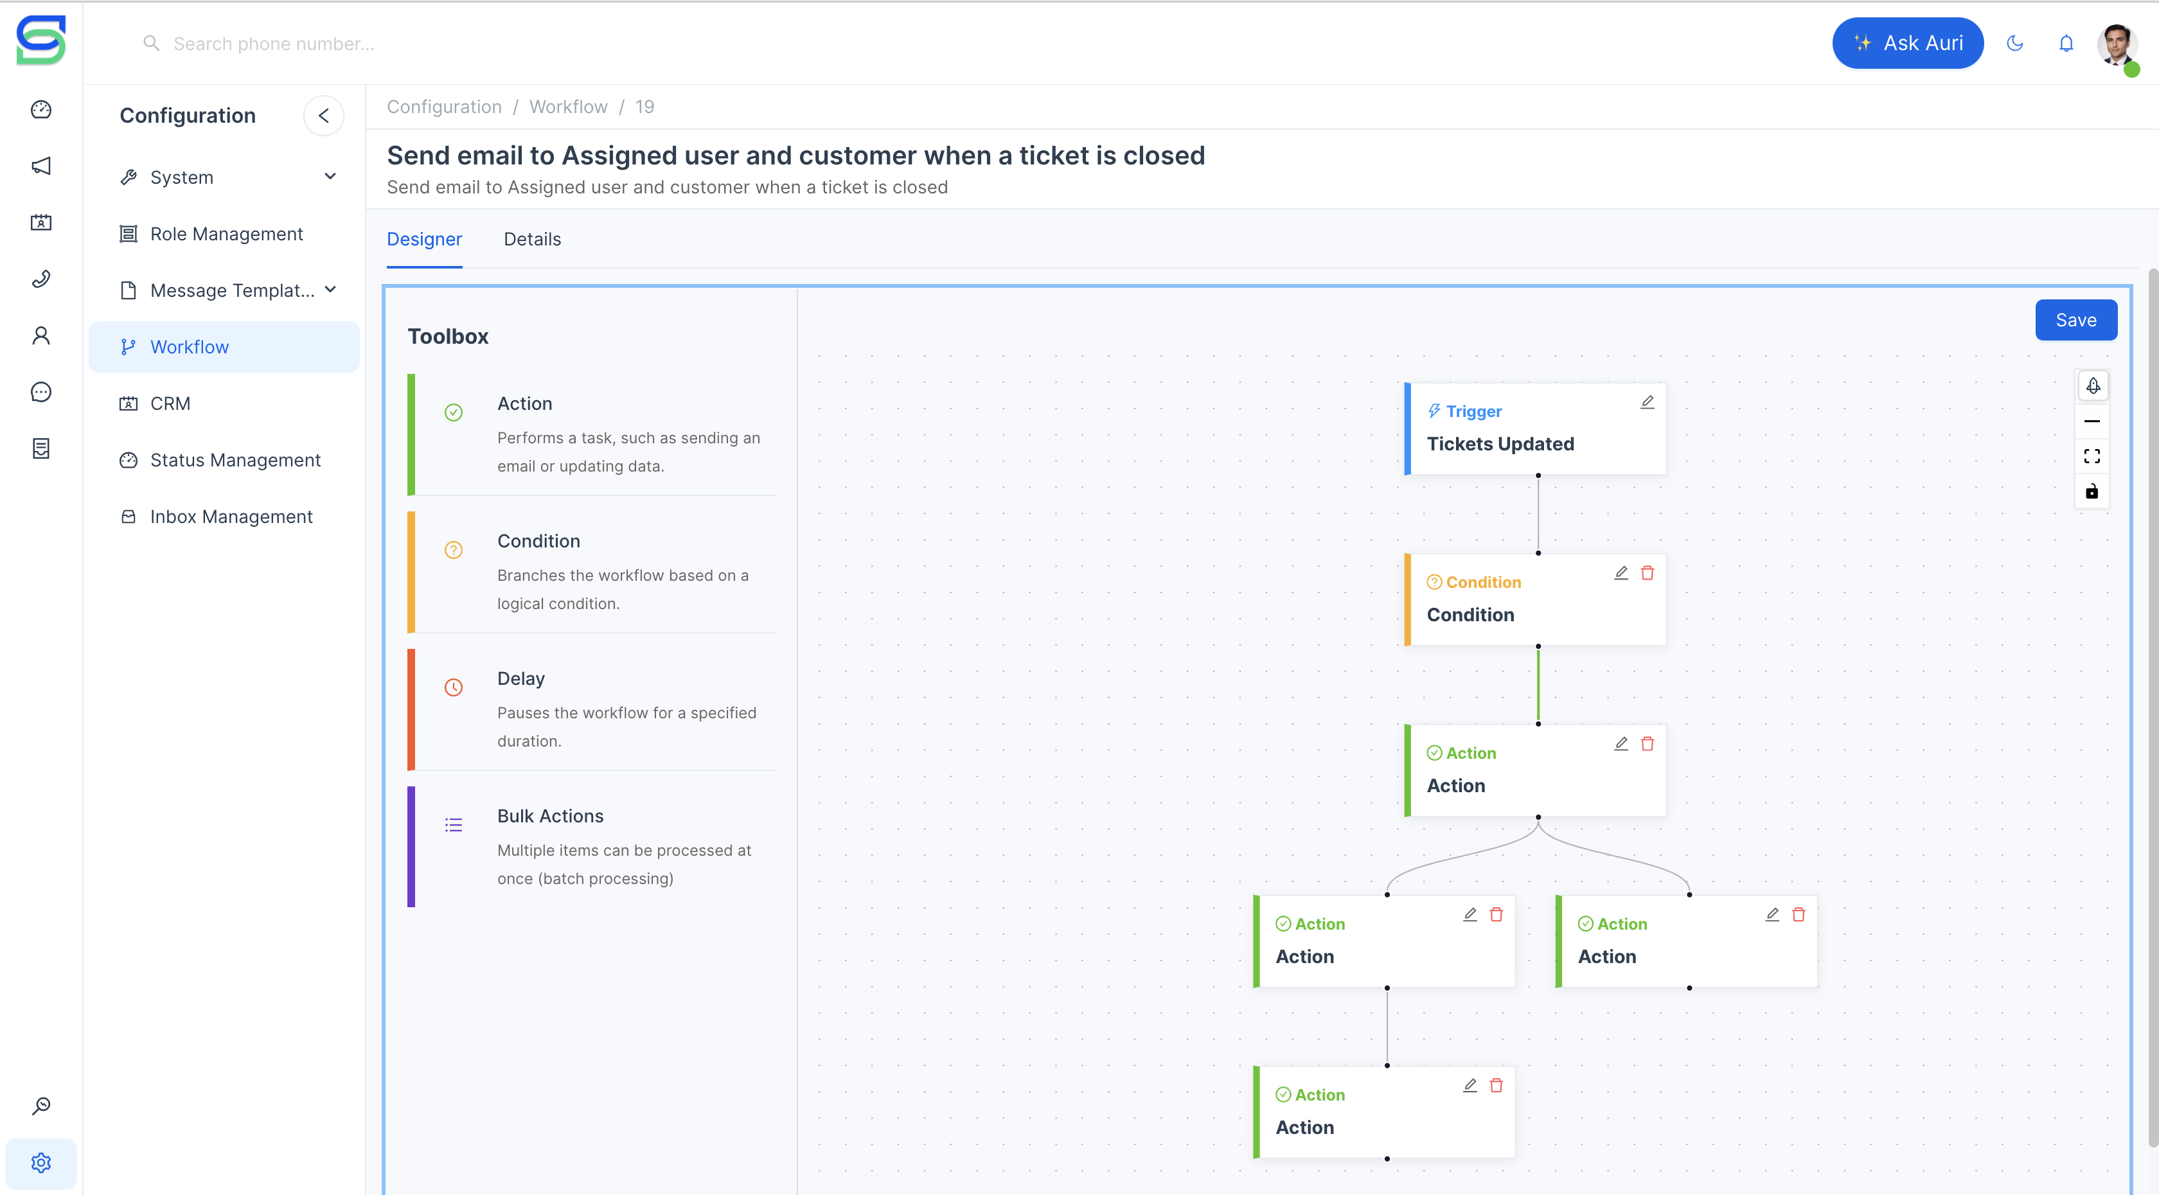Delete the Condition node
2159x1195 pixels.
[x=1647, y=573]
